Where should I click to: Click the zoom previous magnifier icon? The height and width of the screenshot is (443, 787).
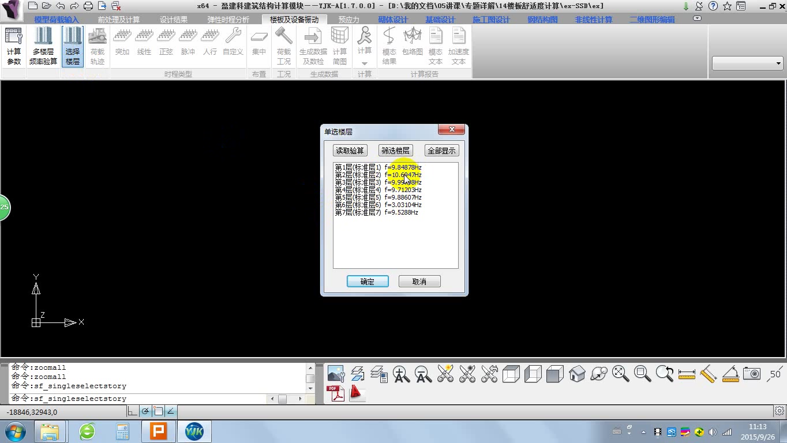click(665, 374)
